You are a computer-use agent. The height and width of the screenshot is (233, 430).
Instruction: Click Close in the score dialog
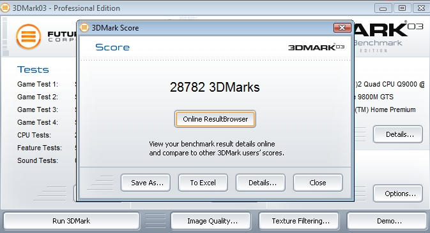(318, 183)
